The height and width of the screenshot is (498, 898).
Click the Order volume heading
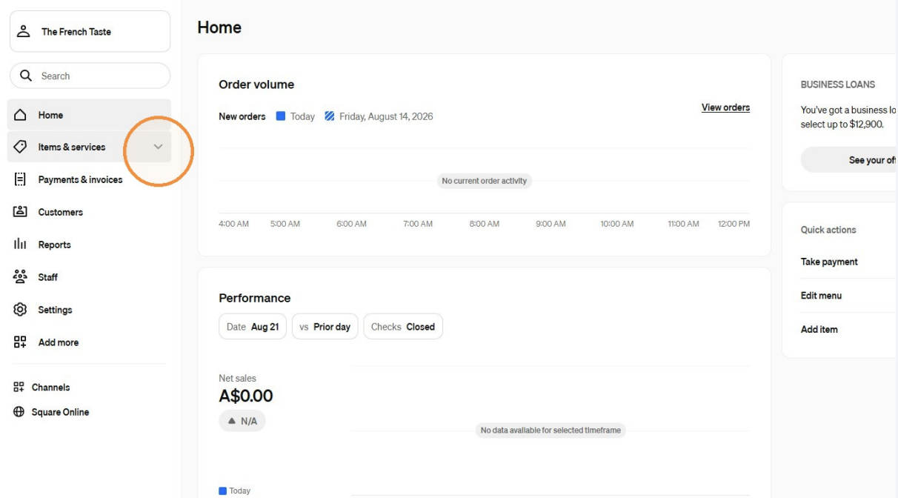(256, 84)
